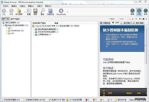Switch to the 数据 data view icon
The width and height of the screenshot is (149, 102).
pos(132,11)
